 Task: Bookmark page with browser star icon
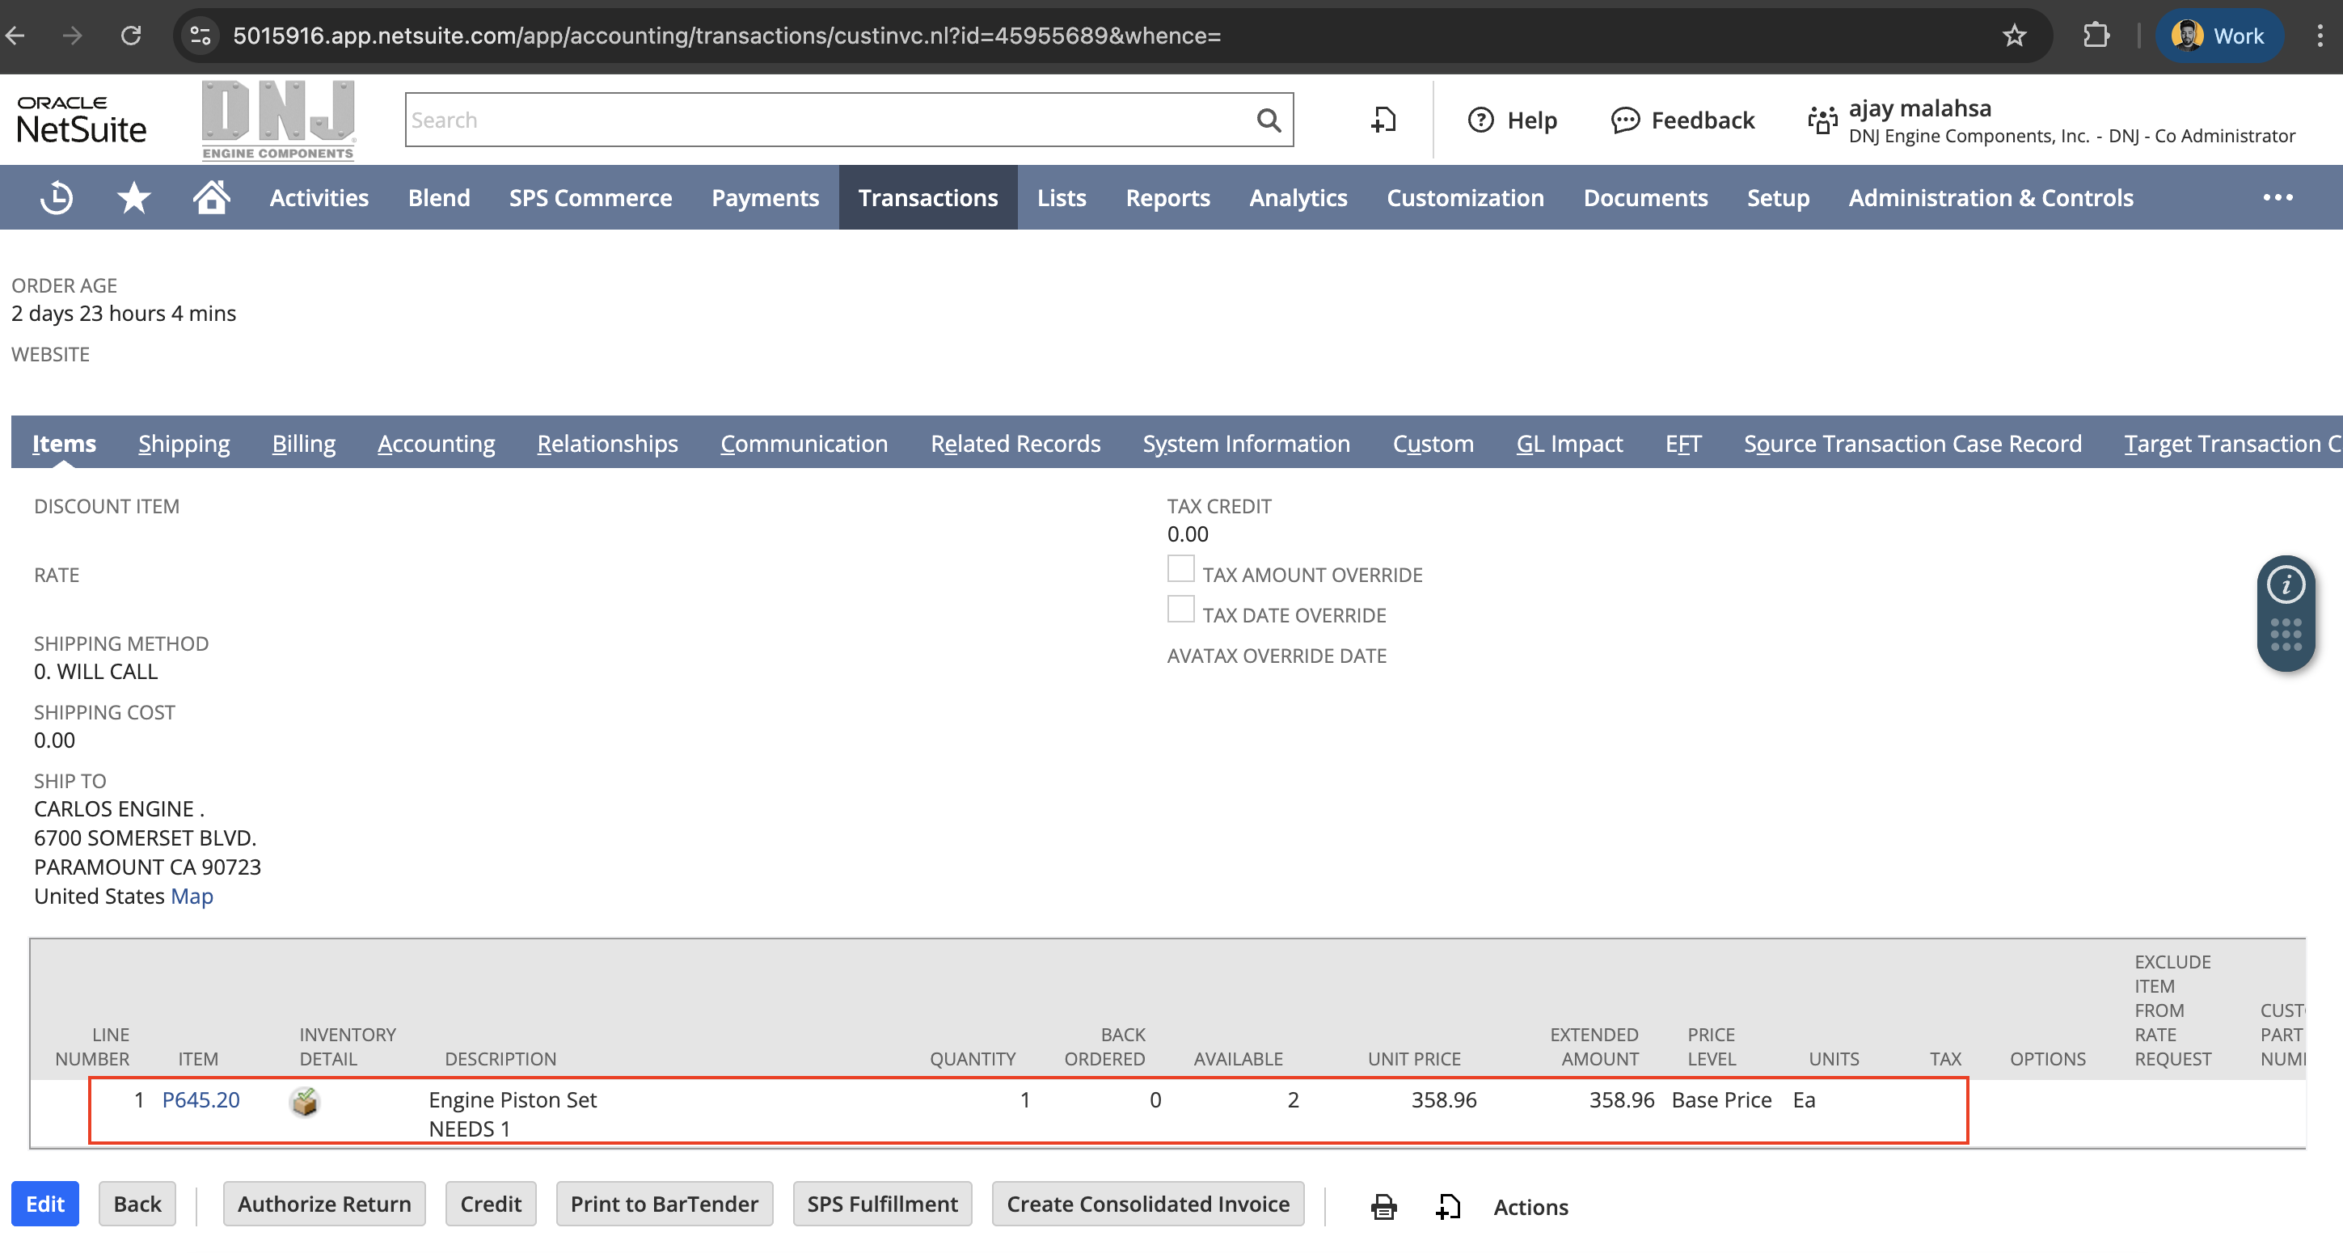[x=2014, y=36]
